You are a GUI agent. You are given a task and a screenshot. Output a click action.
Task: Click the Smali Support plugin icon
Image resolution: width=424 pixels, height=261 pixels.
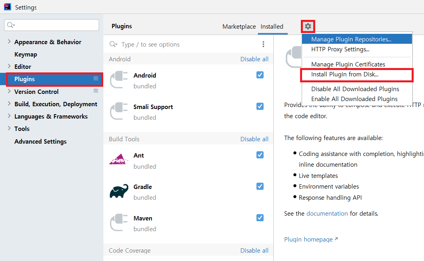pyautogui.click(x=119, y=111)
